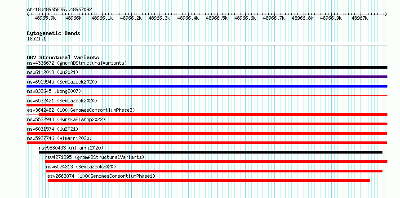Select the 18q21.1 cytogenetic band label
The image size is (400, 198).
[36, 39]
